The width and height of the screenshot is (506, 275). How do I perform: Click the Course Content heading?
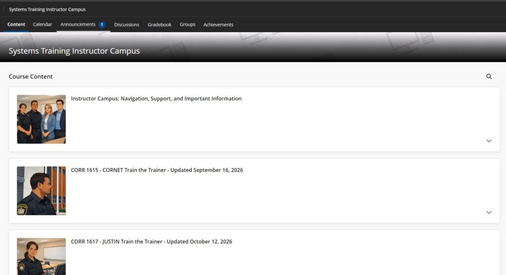click(x=31, y=77)
